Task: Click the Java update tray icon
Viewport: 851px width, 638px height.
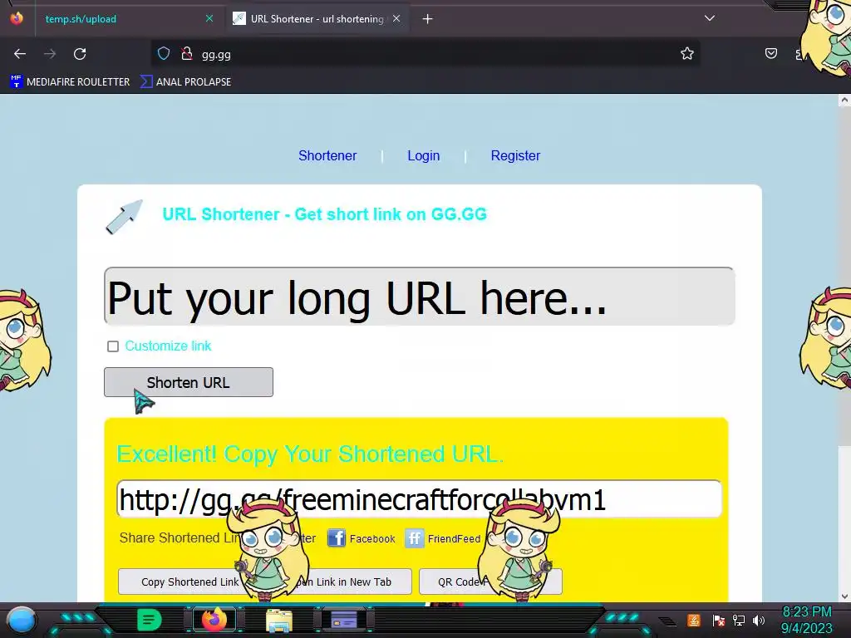Action: [x=694, y=620]
